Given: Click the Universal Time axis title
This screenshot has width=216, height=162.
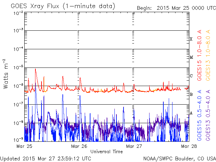Looking at the screenshot, I should coord(106,152).
